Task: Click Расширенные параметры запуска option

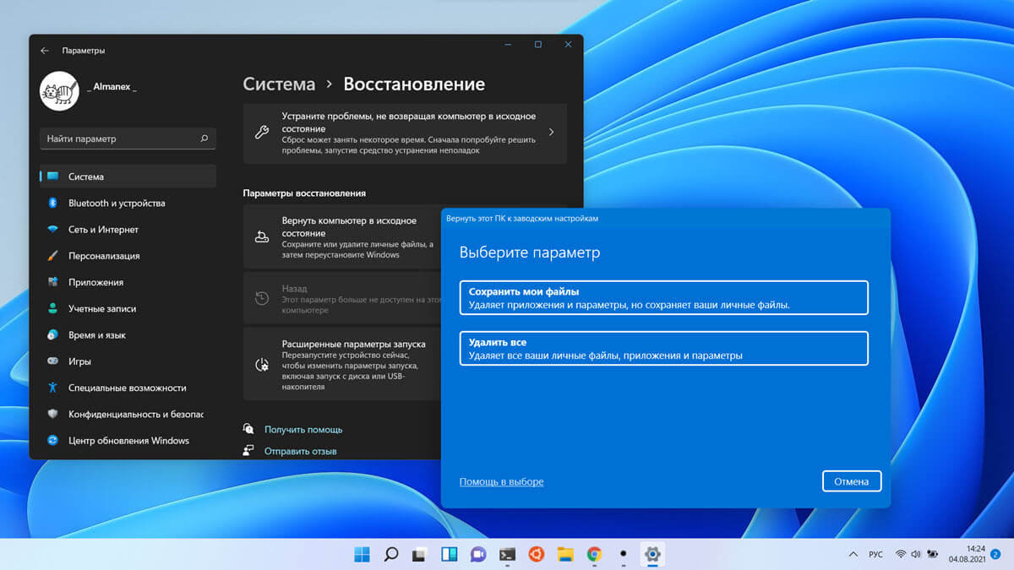Action: pos(342,365)
